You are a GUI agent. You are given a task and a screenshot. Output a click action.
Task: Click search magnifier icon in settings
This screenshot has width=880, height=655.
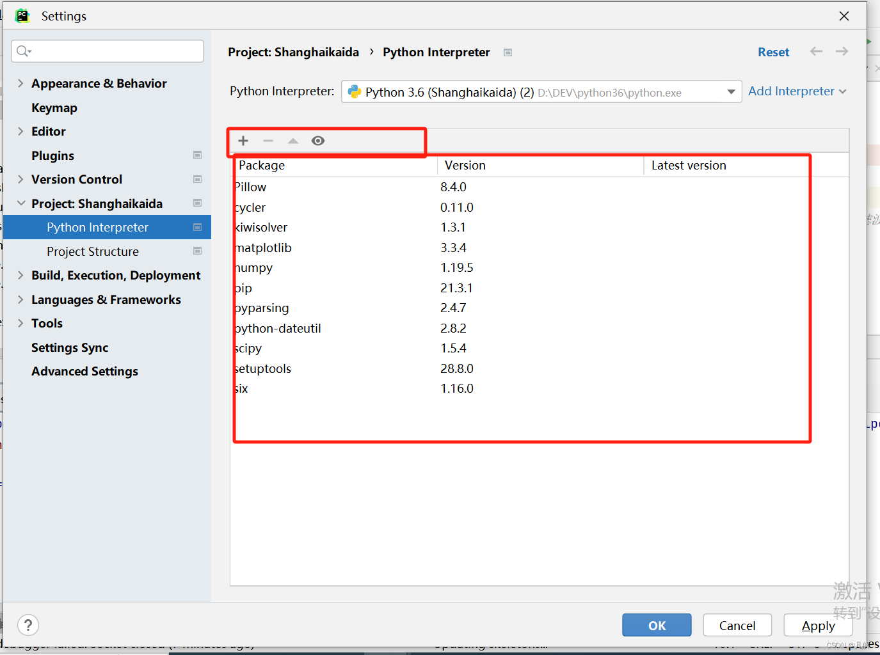tap(24, 51)
